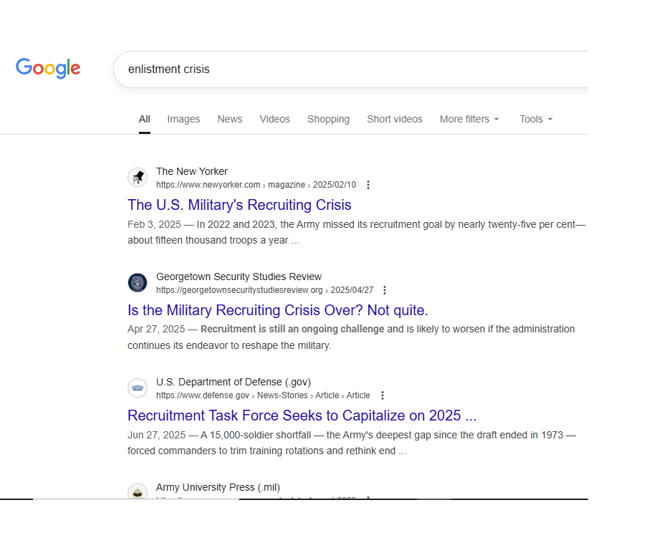Open three-dot menu for defense.gov result
The width and height of the screenshot is (672, 543).
[x=383, y=395]
